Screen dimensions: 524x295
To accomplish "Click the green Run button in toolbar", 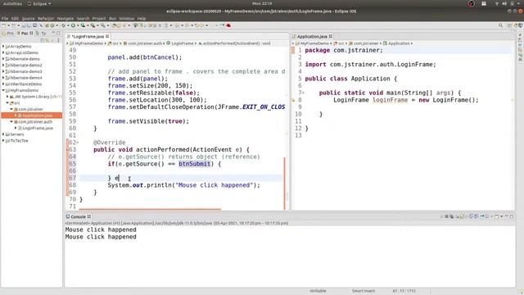I will point(73,25).
